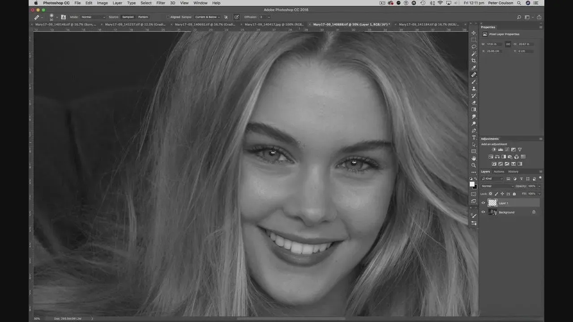Pick the Crop tool
Viewport: 573px width, 322px height.
click(474, 61)
